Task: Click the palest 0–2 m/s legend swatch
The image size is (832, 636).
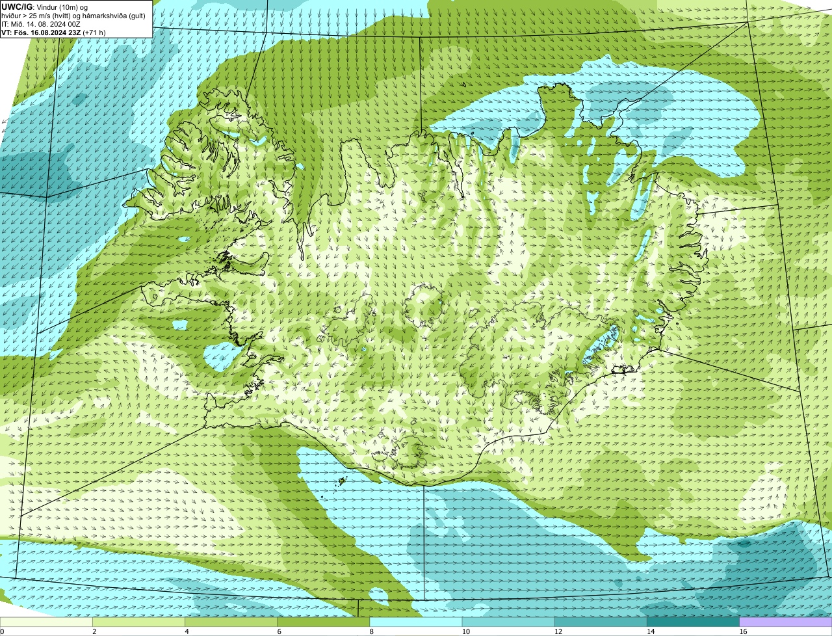Action: tap(47, 622)
